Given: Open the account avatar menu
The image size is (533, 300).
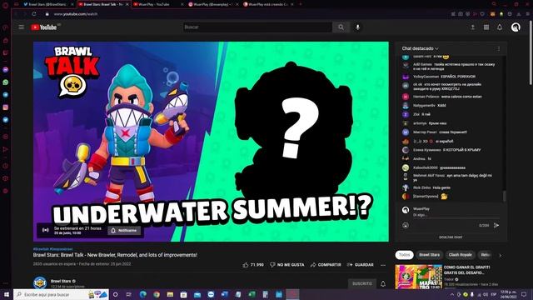Looking at the screenshot, I should 516,27.
